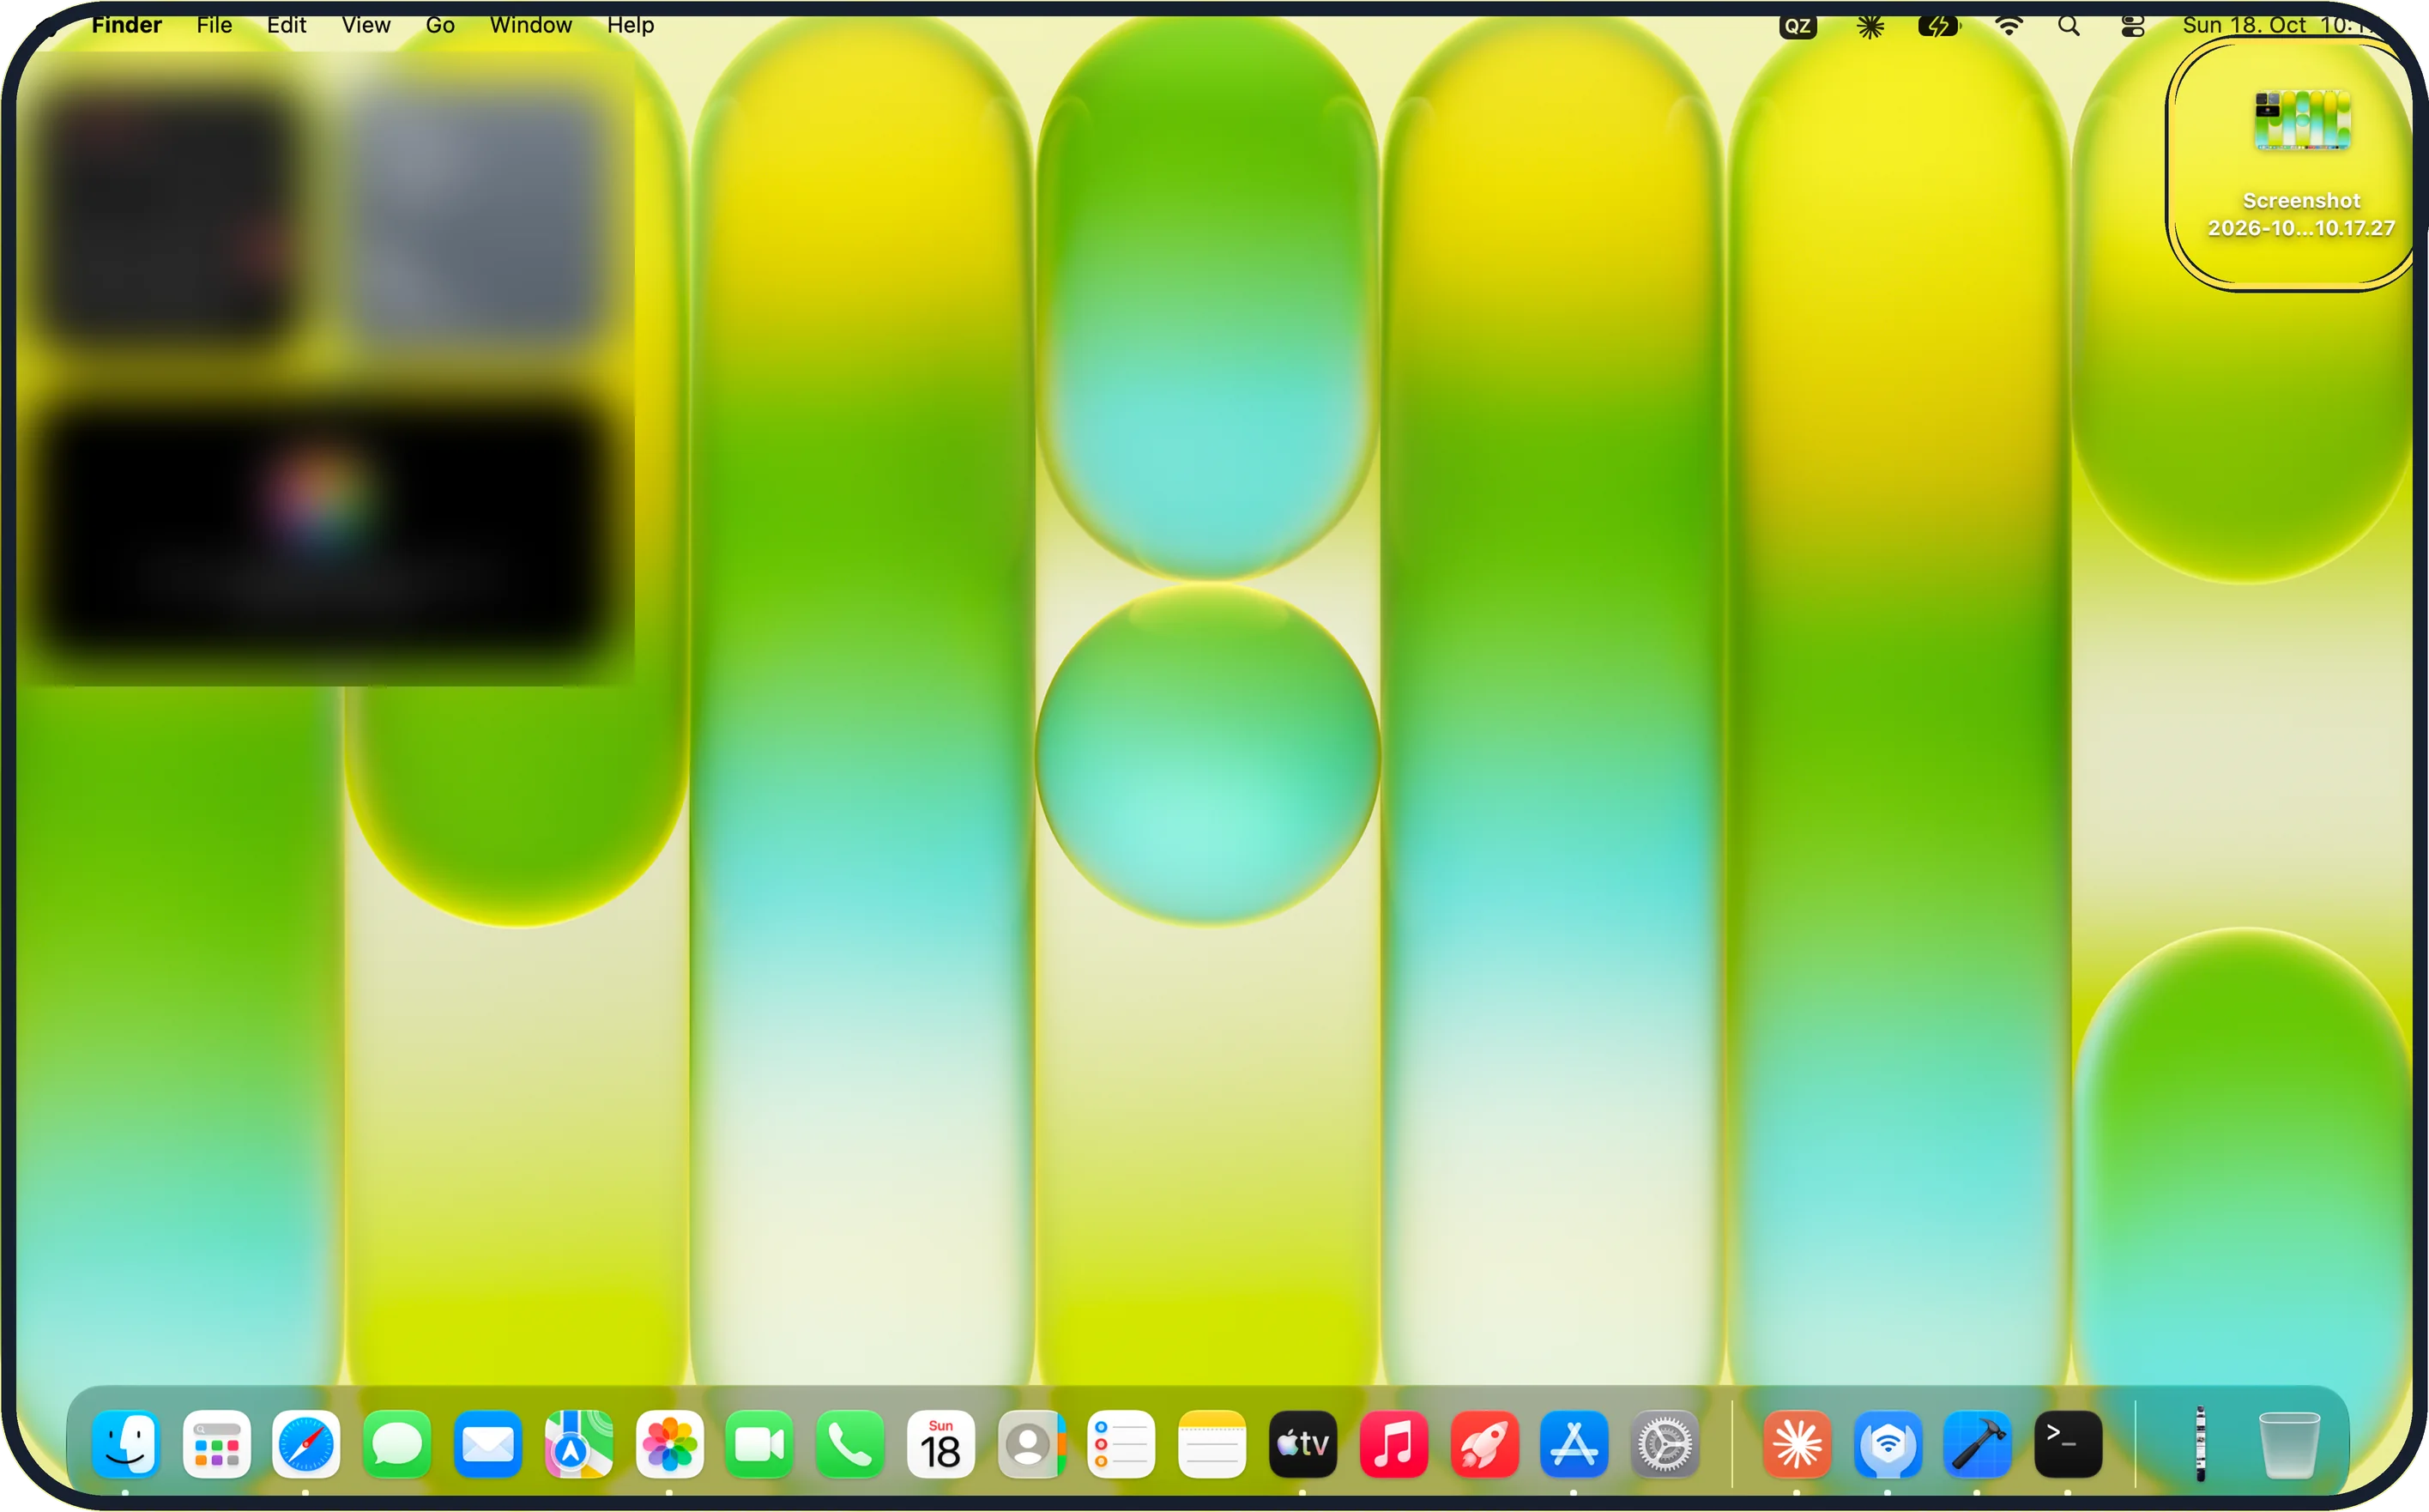Open the Help menu

pos(631,25)
